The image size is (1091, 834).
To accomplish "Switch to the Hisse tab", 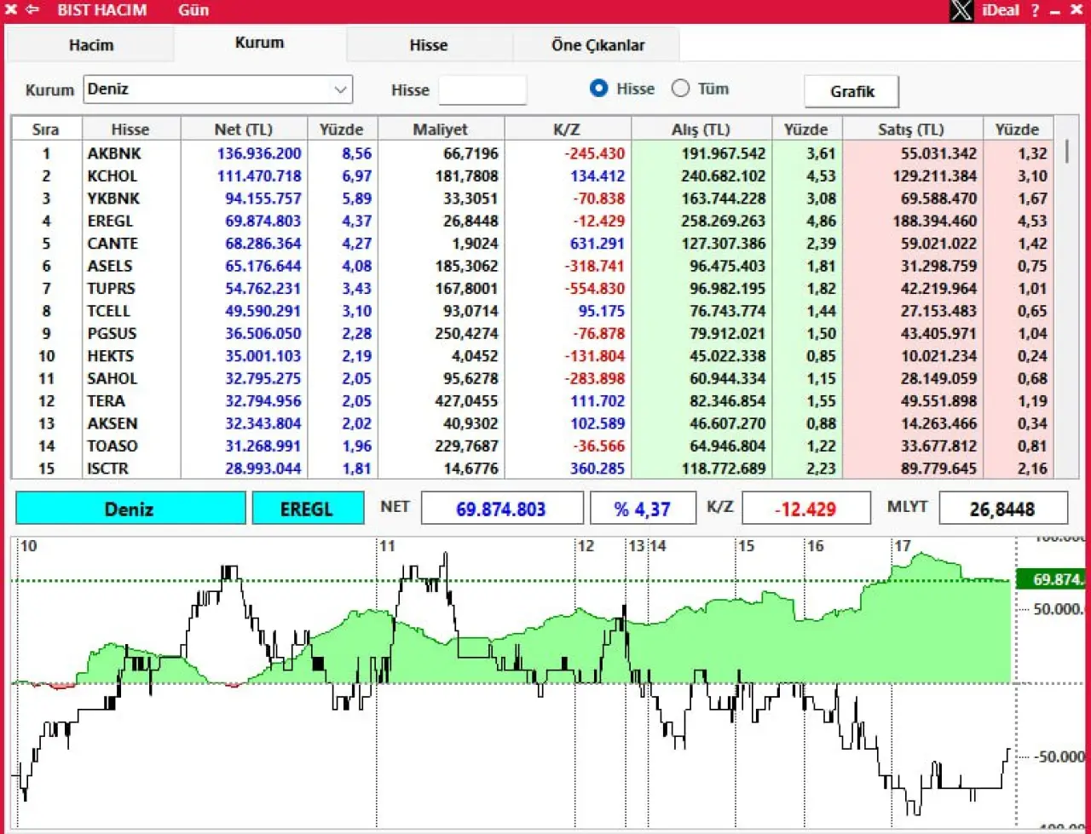I will click(x=428, y=45).
